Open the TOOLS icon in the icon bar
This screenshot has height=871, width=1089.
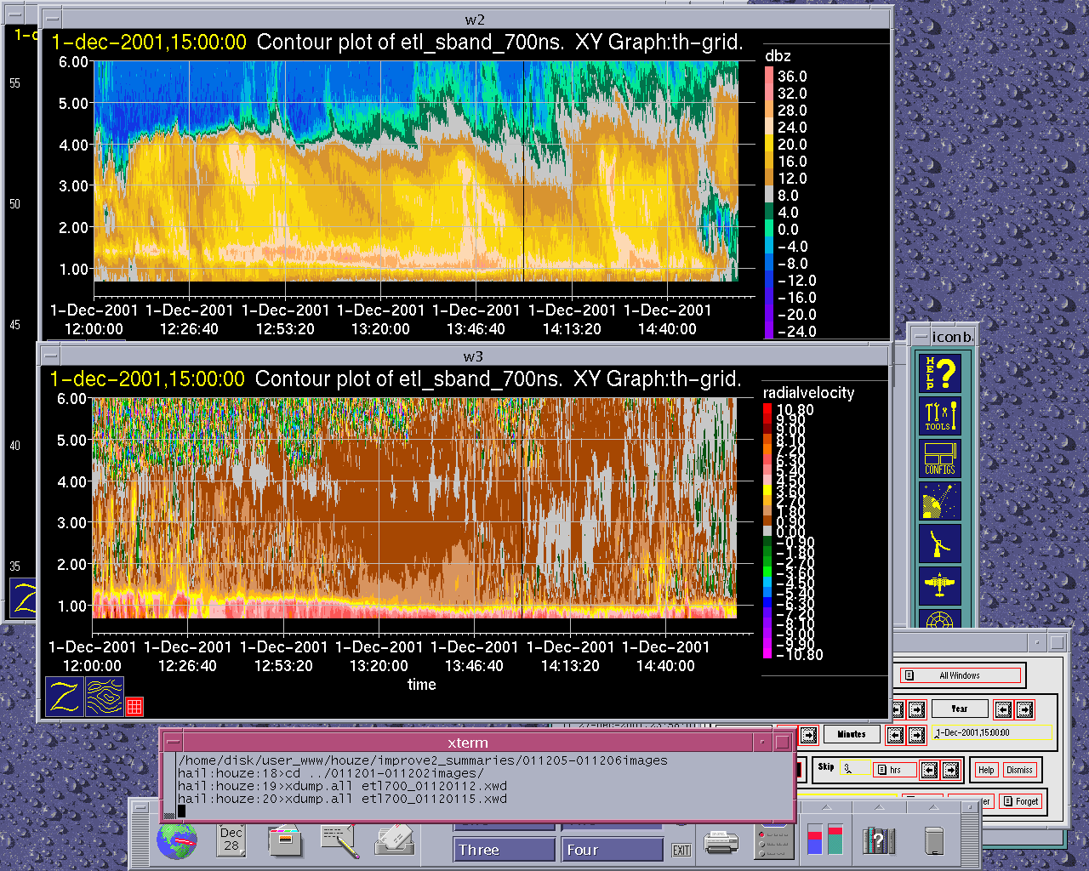[940, 416]
